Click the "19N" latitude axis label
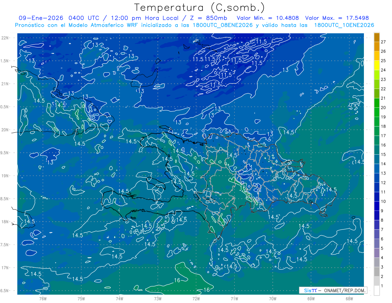The height and width of the screenshot is (303, 392). pyautogui.click(x=6, y=176)
